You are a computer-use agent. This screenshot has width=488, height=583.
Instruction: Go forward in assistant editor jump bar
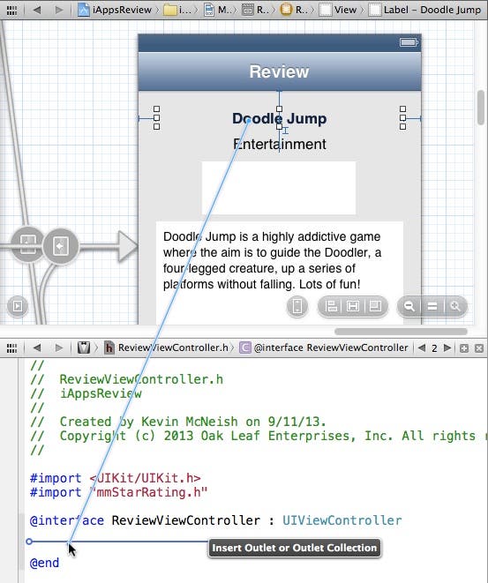pos(59,348)
